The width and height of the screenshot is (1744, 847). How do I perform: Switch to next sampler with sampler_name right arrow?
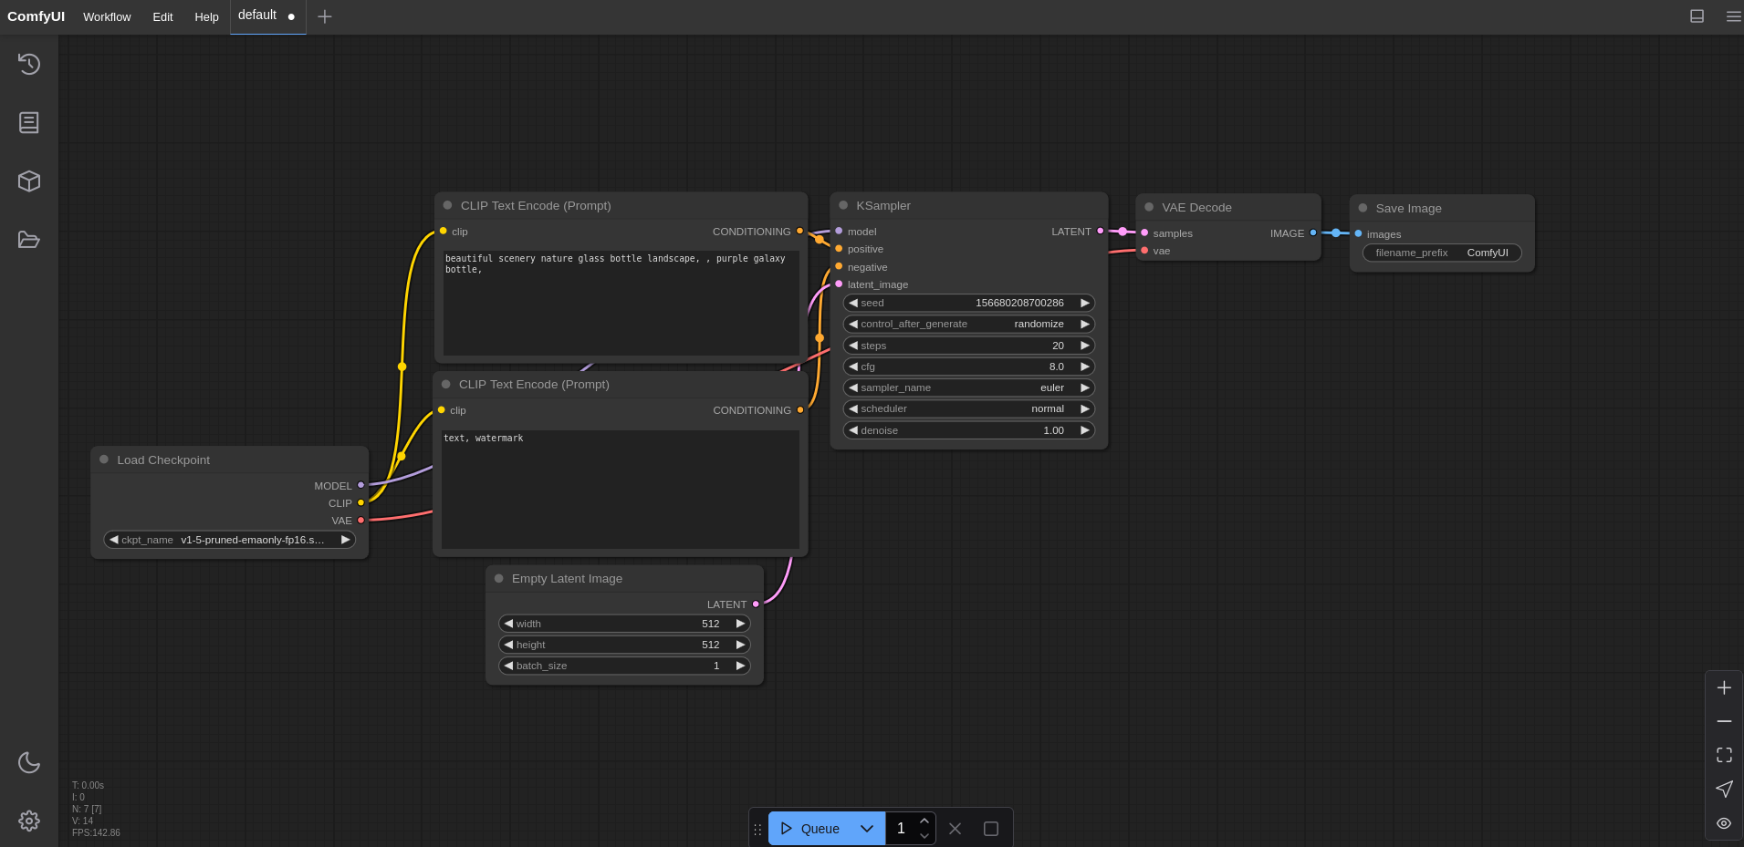coord(1085,387)
